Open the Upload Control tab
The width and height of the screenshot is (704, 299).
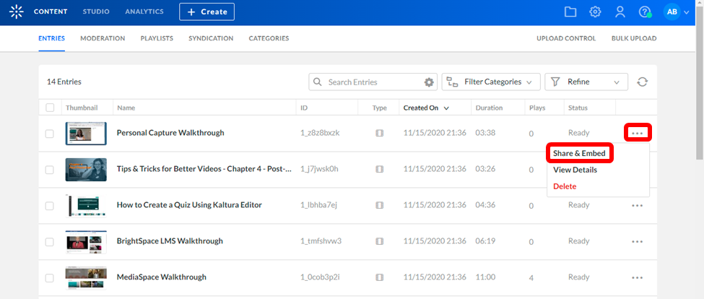(566, 38)
